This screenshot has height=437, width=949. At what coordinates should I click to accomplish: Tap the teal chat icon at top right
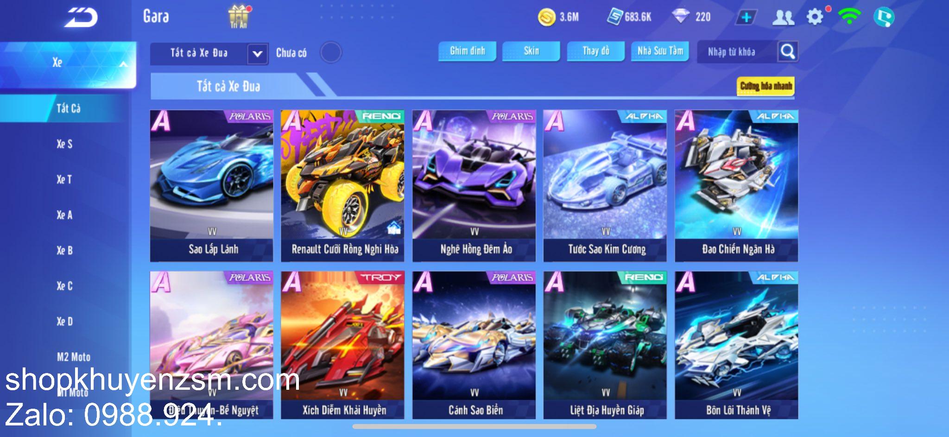tap(884, 17)
